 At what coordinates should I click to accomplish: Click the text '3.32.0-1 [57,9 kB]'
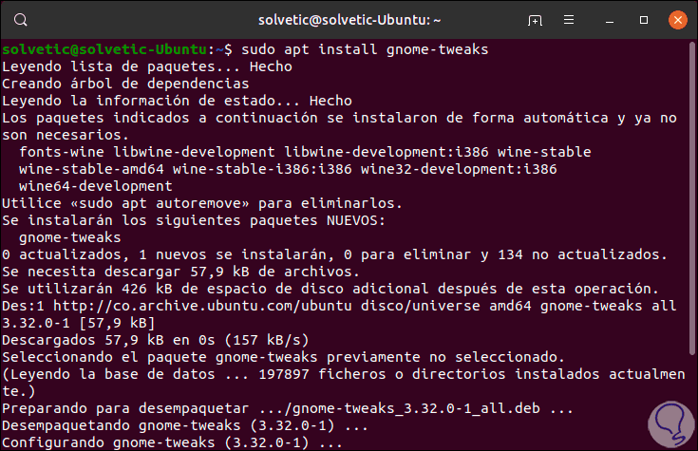click(x=78, y=323)
